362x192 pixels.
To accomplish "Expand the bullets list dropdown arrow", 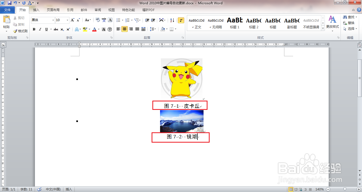I will tap(122, 20).
